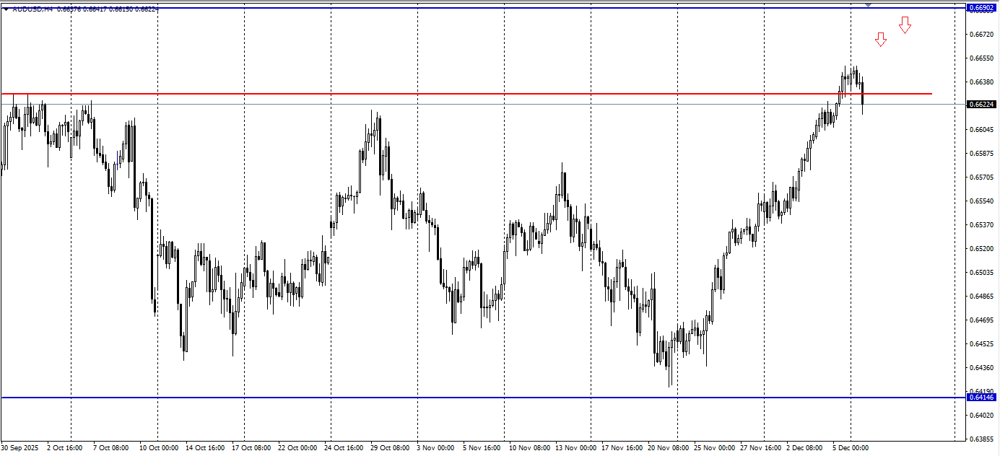Image resolution: width=1000 pixels, height=456 pixels.
Task: Click the grey chart shift marker triangle
Action: point(869,5)
